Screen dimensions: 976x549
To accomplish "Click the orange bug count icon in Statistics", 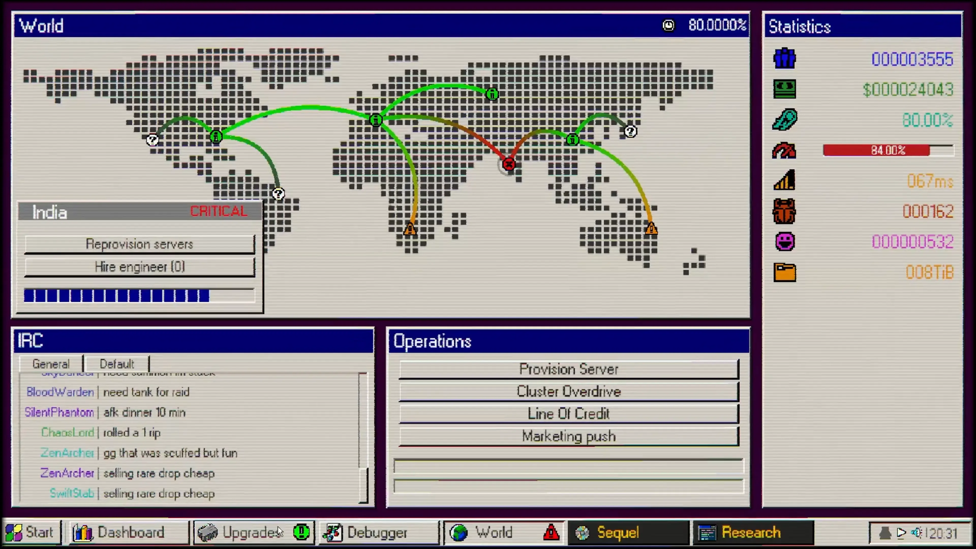I will pos(784,211).
